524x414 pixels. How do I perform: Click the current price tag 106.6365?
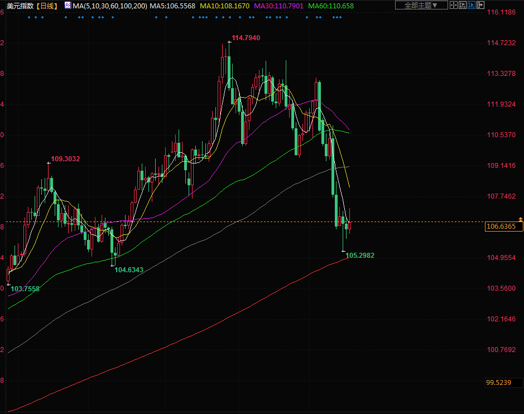tap(504, 227)
